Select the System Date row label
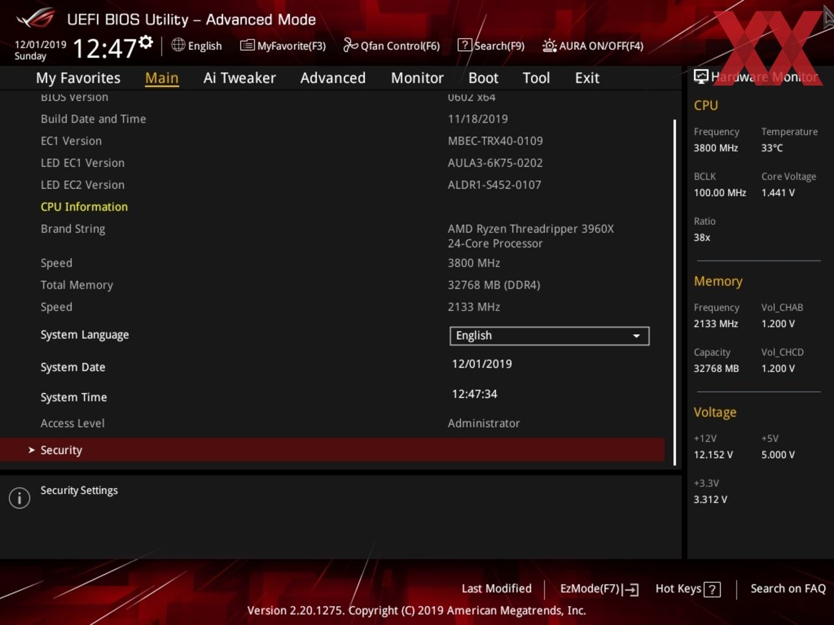This screenshot has height=625, width=834. [x=73, y=368]
